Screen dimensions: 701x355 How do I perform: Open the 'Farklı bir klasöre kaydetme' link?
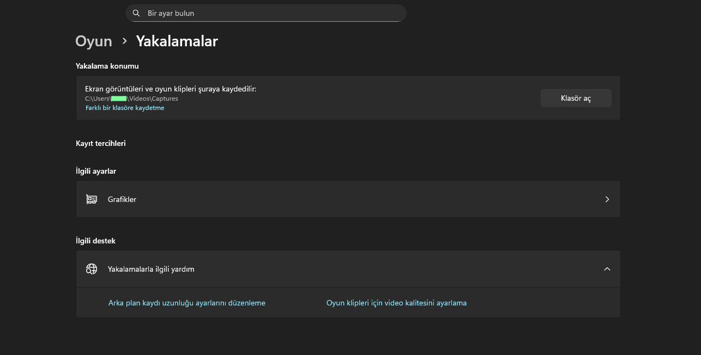pyautogui.click(x=125, y=108)
